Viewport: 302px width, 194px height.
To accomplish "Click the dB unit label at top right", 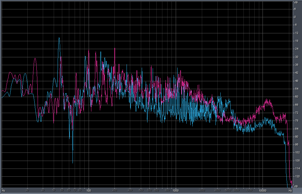I will (295, 2).
